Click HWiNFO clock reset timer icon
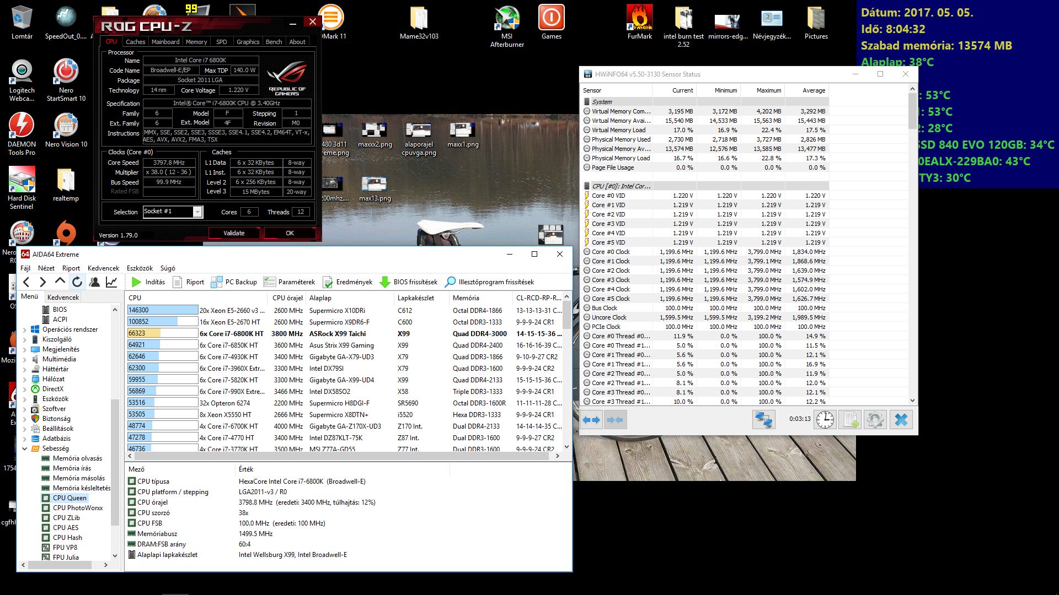 (825, 420)
